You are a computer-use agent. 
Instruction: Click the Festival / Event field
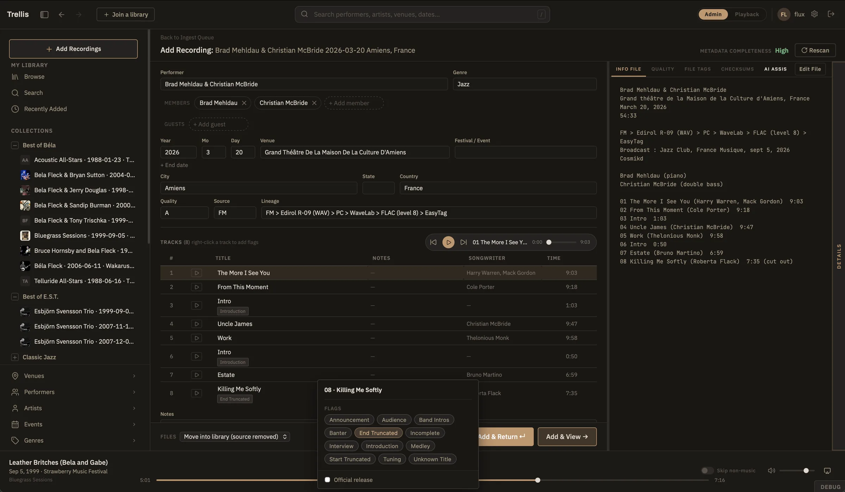point(525,152)
